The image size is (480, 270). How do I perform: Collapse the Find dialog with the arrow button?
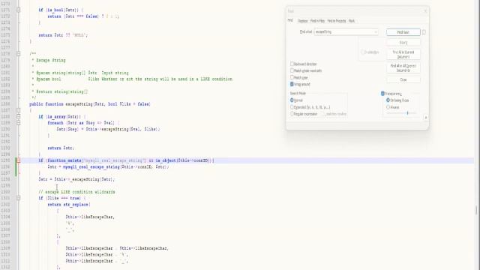(425, 117)
